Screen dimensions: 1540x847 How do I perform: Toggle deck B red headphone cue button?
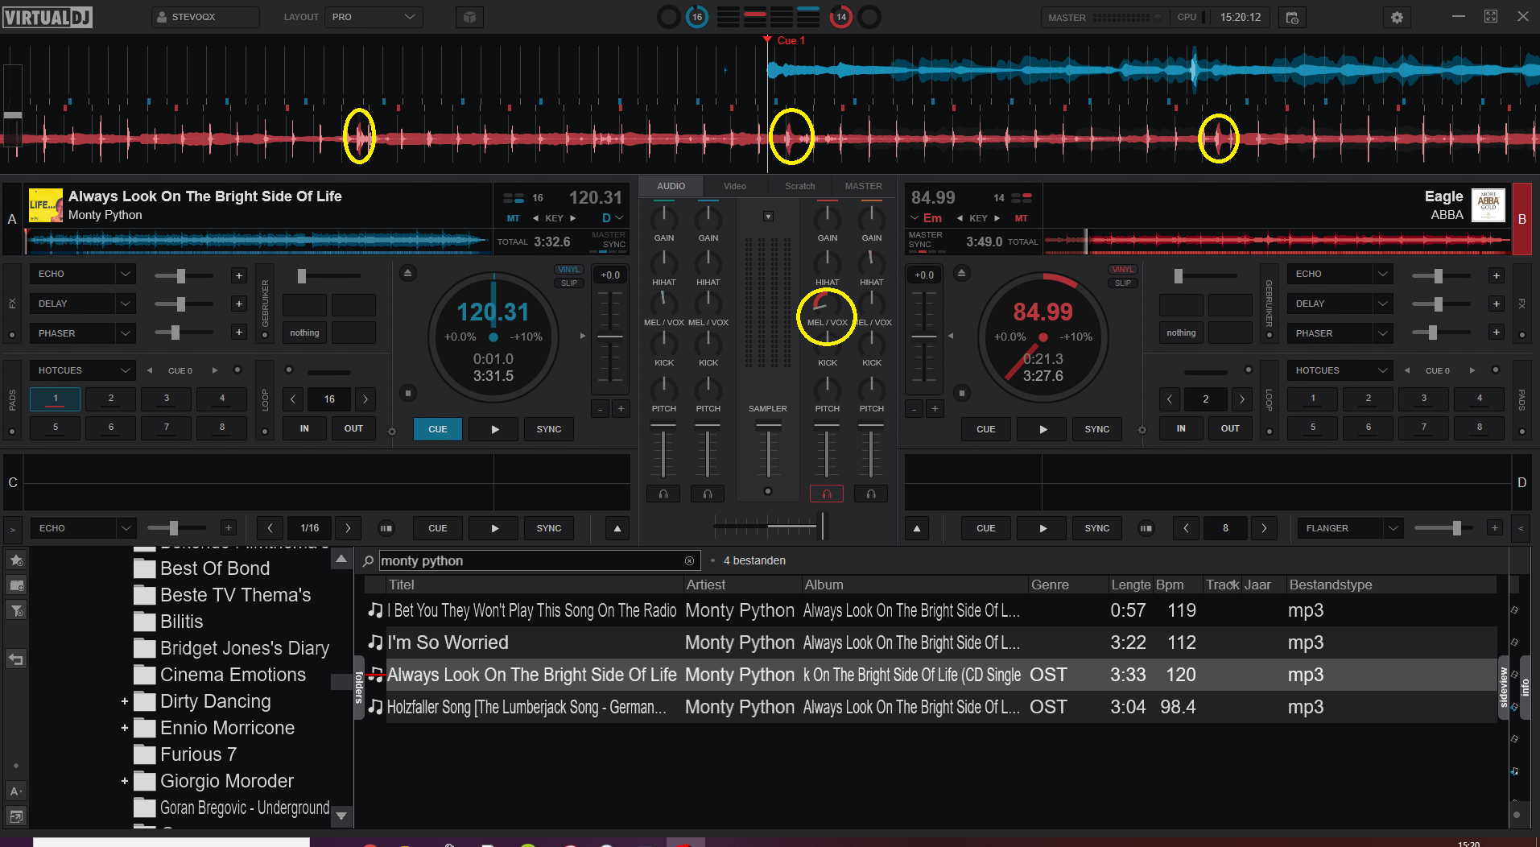click(x=826, y=494)
